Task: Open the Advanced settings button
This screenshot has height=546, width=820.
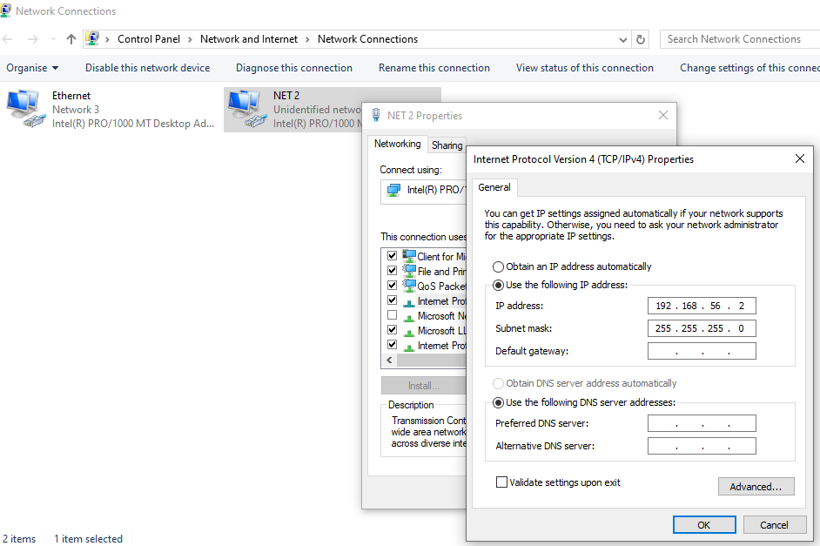Action: 756,487
